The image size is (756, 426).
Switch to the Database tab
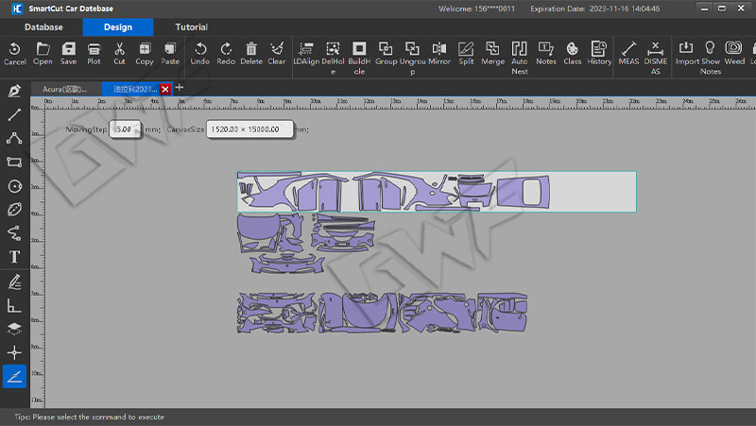pyautogui.click(x=43, y=27)
